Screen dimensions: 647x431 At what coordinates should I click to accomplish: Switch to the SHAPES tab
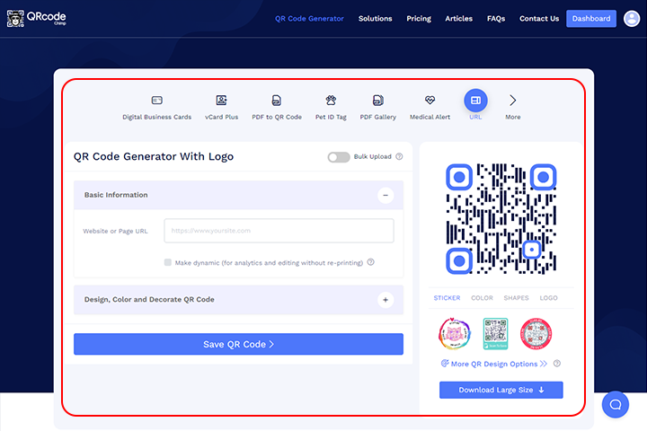(516, 298)
